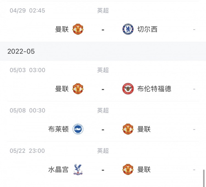Open the 05/08 00:30 match row
The width and height of the screenshot is (206, 187).
click(103, 121)
